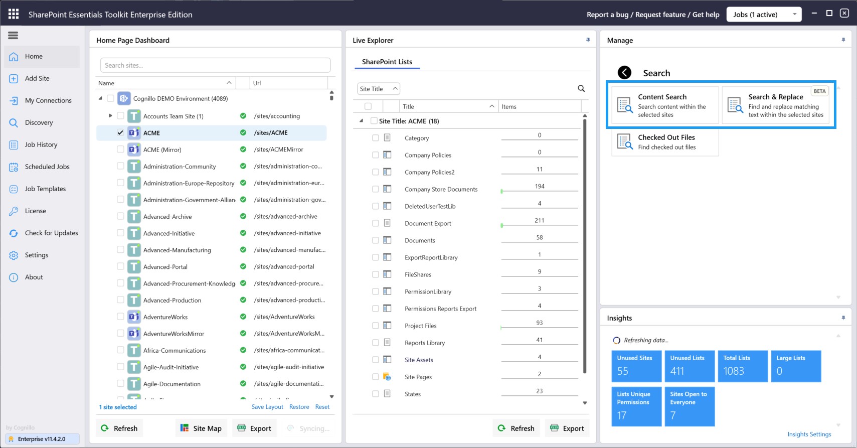This screenshot has width=857, height=448.
Task: Click the Job Templates sidebar icon
Action: pyautogui.click(x=14, y=189)
